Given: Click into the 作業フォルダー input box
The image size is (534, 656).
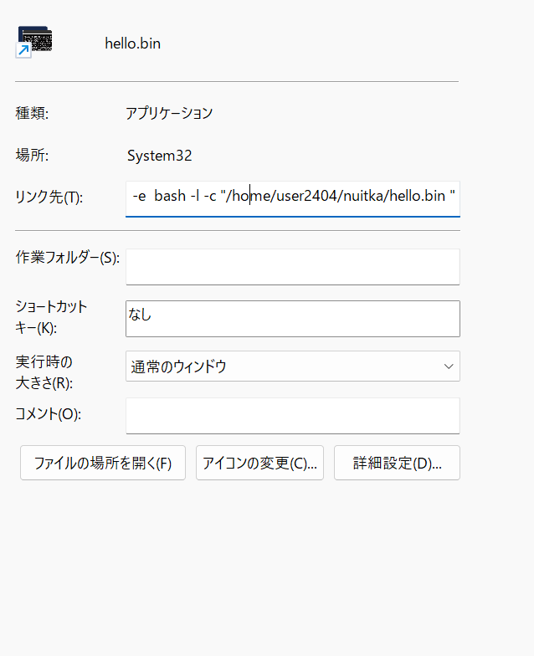Looking at the screenshot, I should [x=292, y=266].
